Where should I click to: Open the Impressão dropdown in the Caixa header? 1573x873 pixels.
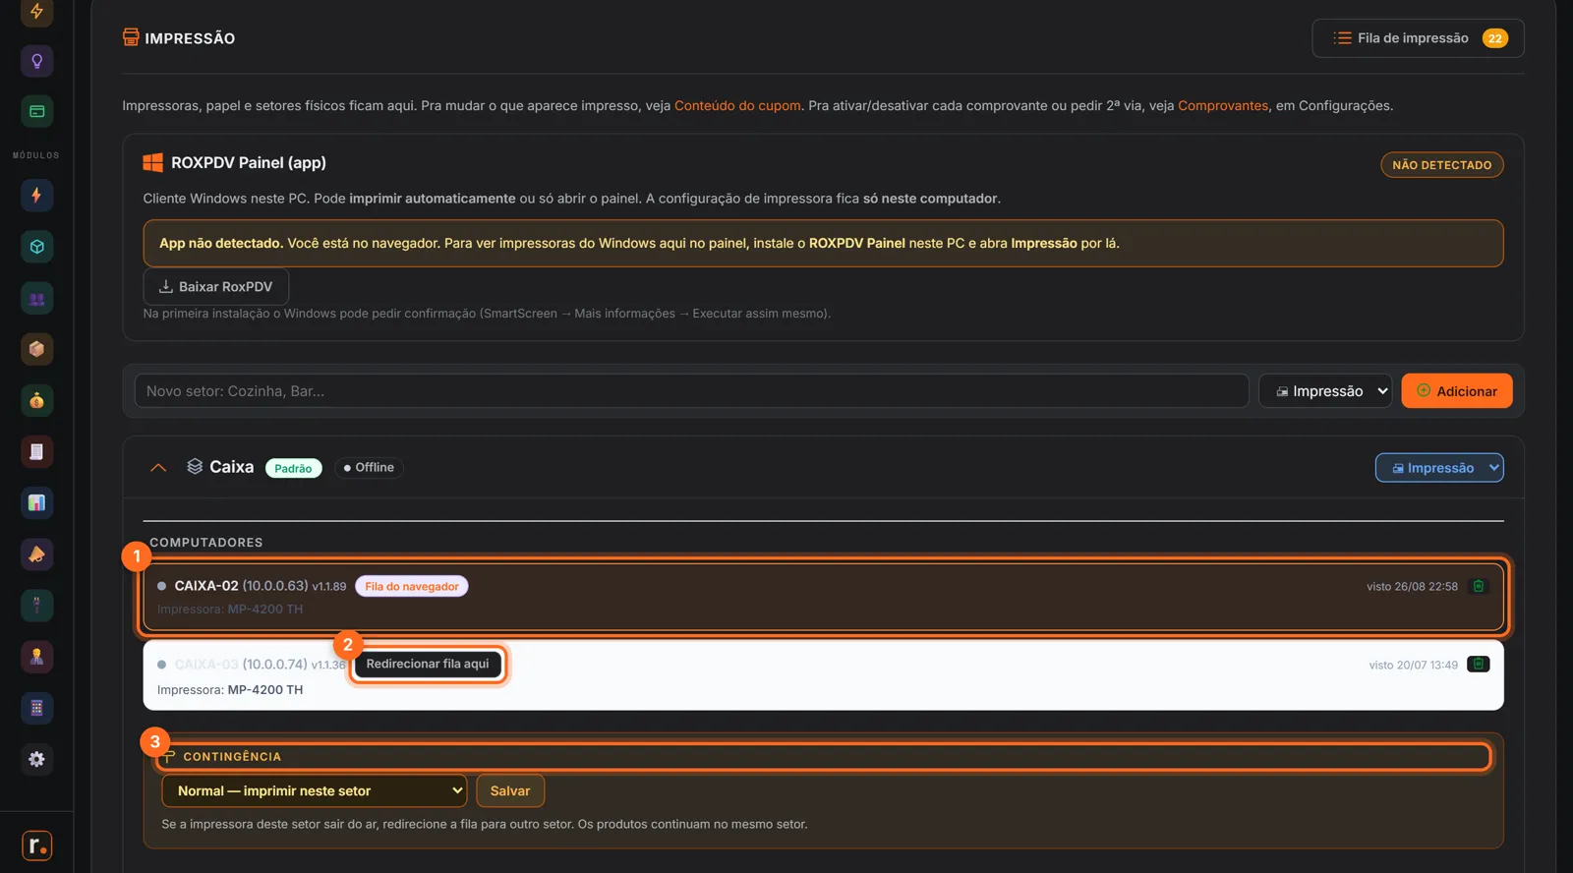(x=1439, y=468)
